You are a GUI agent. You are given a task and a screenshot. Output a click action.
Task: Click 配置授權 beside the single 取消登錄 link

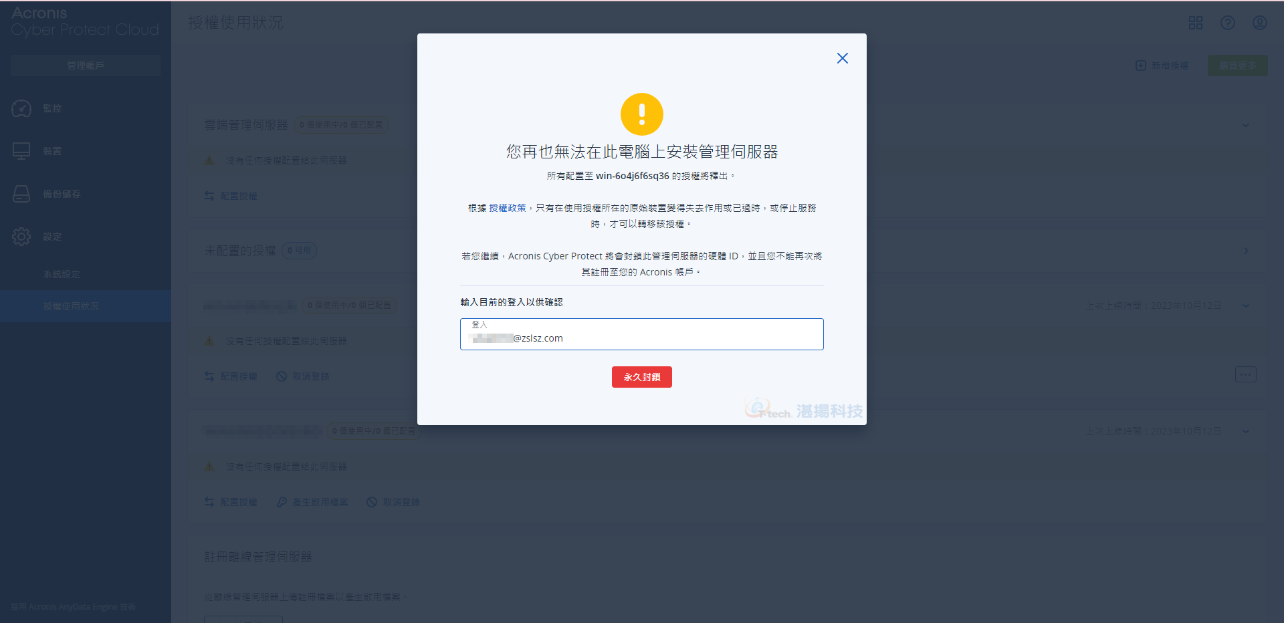tap(231, 376)
